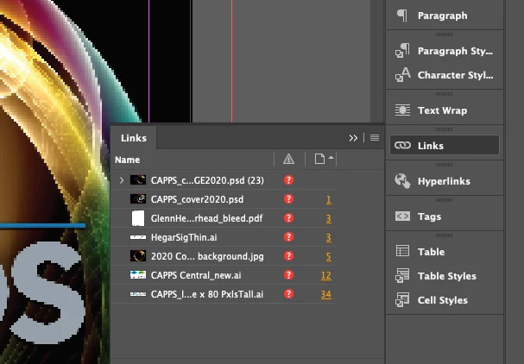524x364 pixels.
Task: Click missing icon for CAPPS Central_new.ai
Action: [288, 275]
